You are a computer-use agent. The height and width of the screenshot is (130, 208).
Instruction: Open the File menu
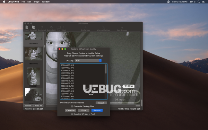[x=23, y=2]
